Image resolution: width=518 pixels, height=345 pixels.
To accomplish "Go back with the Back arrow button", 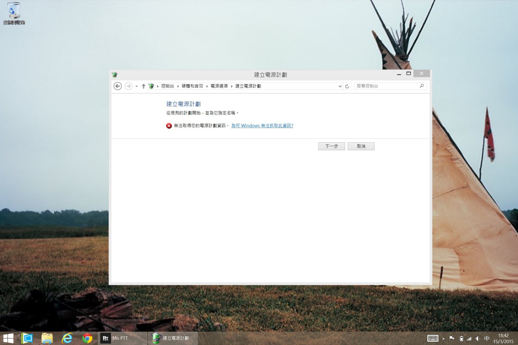I will coord(118,86).
